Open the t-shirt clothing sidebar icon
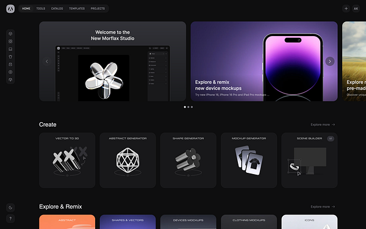366x229 pixels. tap(10, 57)
